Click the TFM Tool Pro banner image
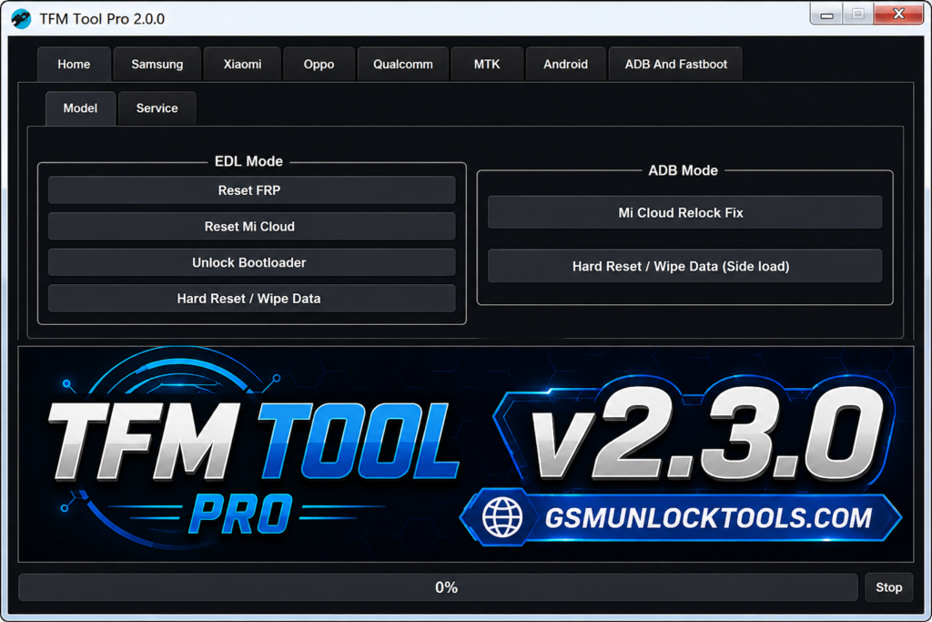This screenshot has height=622, width=932. 465,454
